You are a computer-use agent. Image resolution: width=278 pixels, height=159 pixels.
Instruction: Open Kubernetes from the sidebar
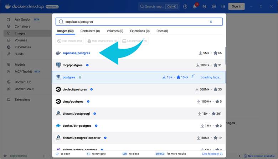pyautogui.click(x=23, y=47)
